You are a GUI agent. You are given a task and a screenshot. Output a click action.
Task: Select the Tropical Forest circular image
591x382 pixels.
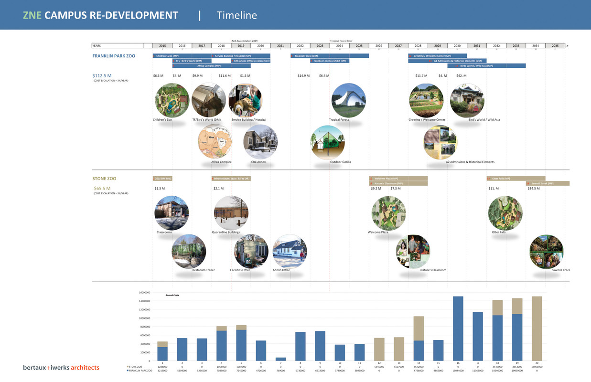pos(349,100)
